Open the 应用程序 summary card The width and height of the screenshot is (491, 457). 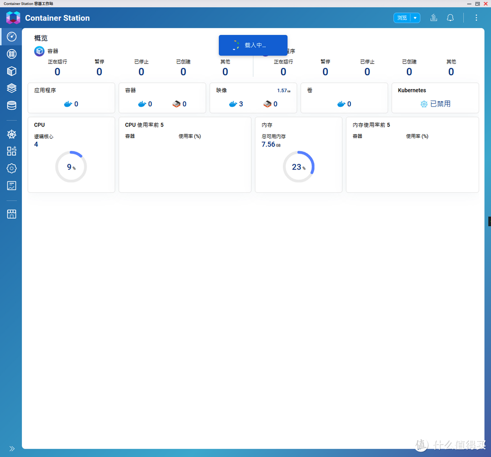[x=71, y=98]
